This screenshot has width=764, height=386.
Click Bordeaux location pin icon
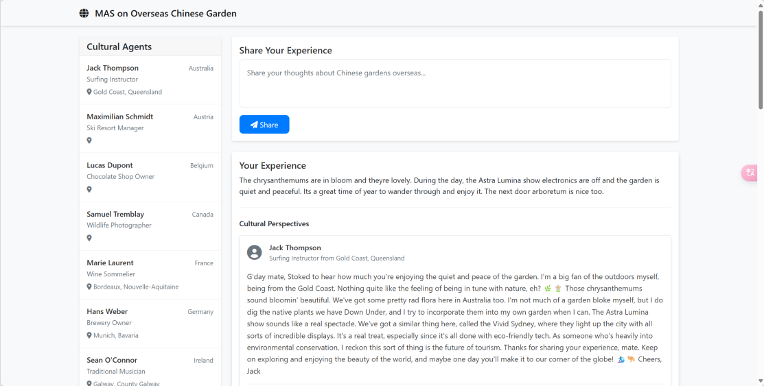pyautogui.click(x=89, y=287)
